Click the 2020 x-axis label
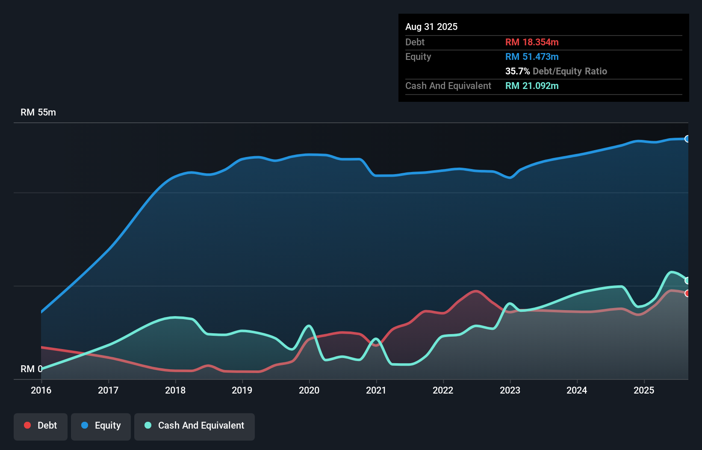Viewport: 702px width, 450px height. click(309, 390)
